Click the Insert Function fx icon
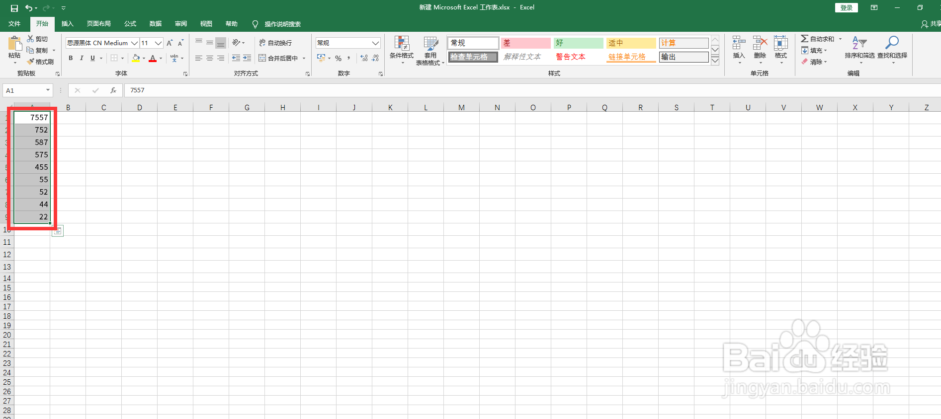The height and width of the screenshot is (419, 941). pyautogui.click(x=113, y=90)
